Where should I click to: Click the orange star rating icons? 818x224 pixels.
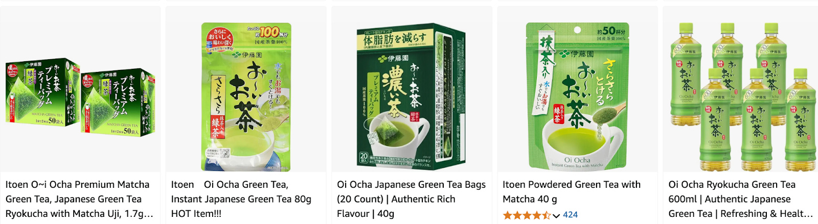[527, 215]
